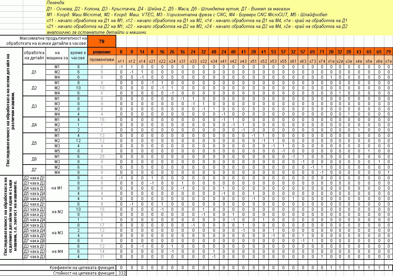Click time value 12 for Д5 on М2

tap(78, 141)
